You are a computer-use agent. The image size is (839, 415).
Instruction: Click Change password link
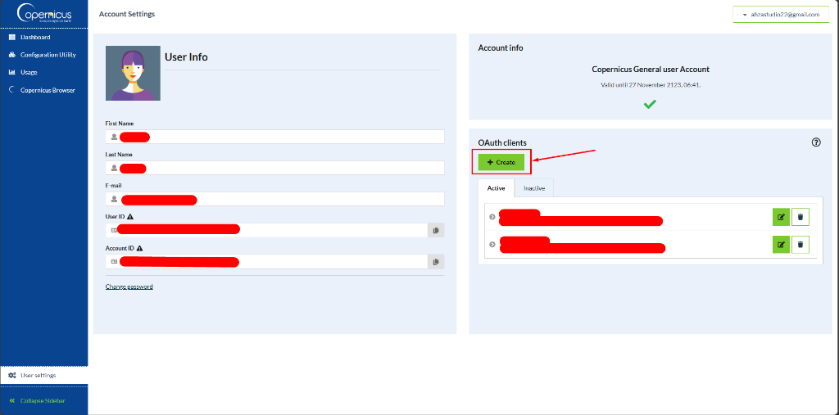(x=129, y=286)
